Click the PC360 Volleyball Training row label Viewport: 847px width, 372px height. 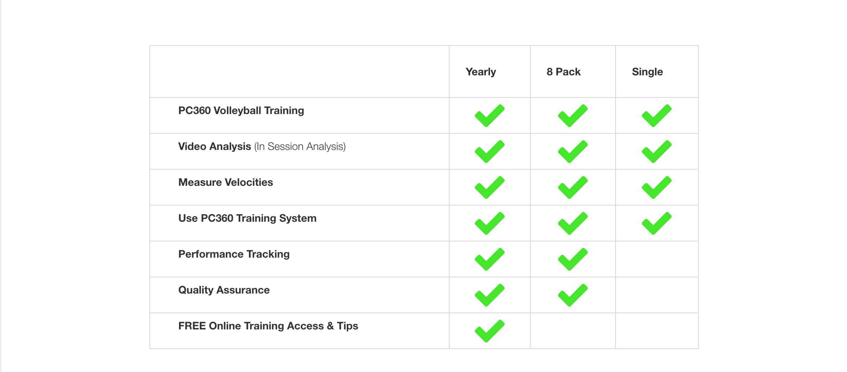(x=241, y=111)
